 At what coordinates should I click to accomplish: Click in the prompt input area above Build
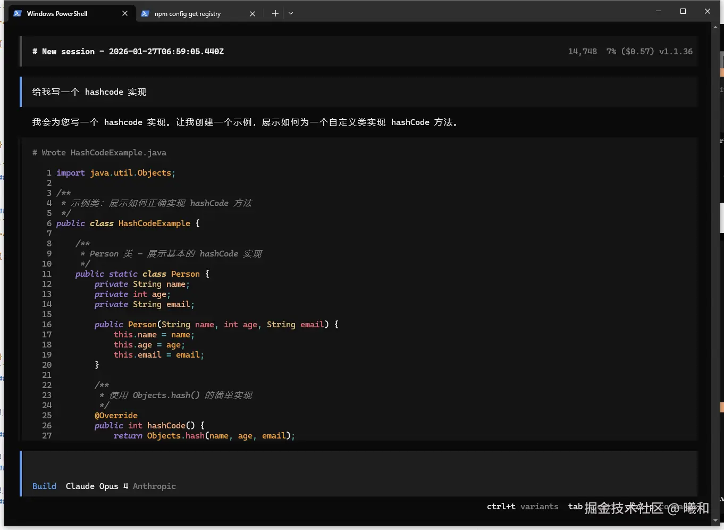[359, 466]
